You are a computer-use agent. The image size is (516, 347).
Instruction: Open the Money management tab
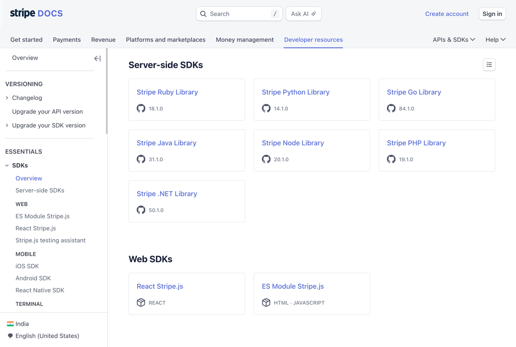[x=244, y=40]
